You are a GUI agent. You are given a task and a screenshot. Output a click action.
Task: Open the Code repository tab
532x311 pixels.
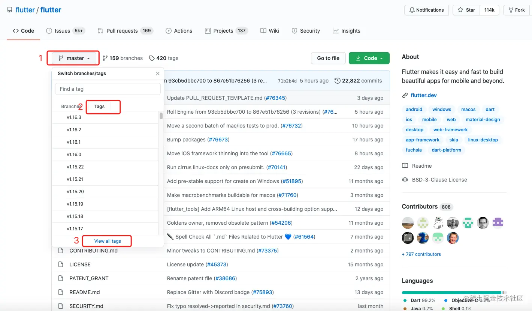click(x=23, y=31)
